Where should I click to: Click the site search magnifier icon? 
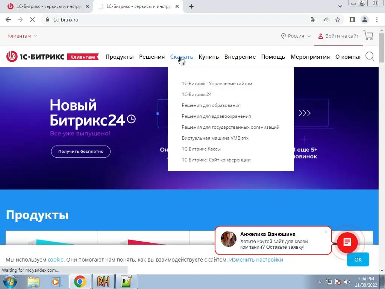click(x=370, y=56)
